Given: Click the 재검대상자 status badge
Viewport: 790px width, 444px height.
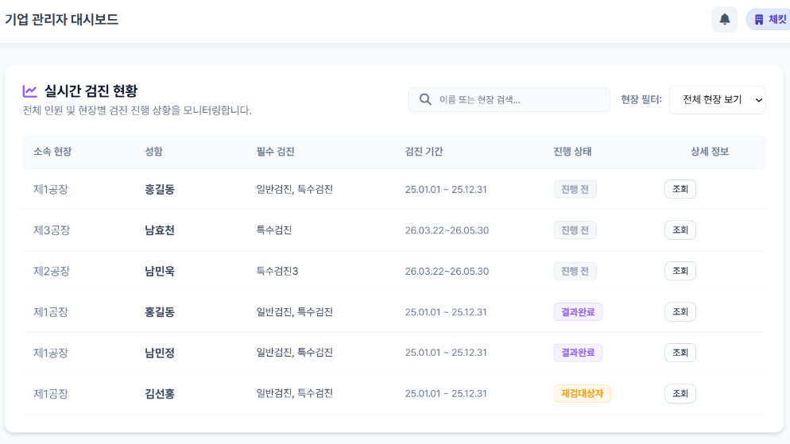Looking at the screenshot, I should pyautogui.click(x=582, y=394).
